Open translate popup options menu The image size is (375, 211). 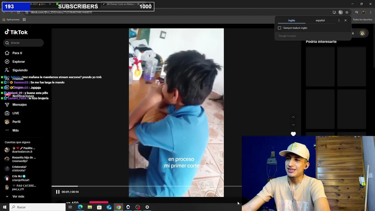point(339,21)
